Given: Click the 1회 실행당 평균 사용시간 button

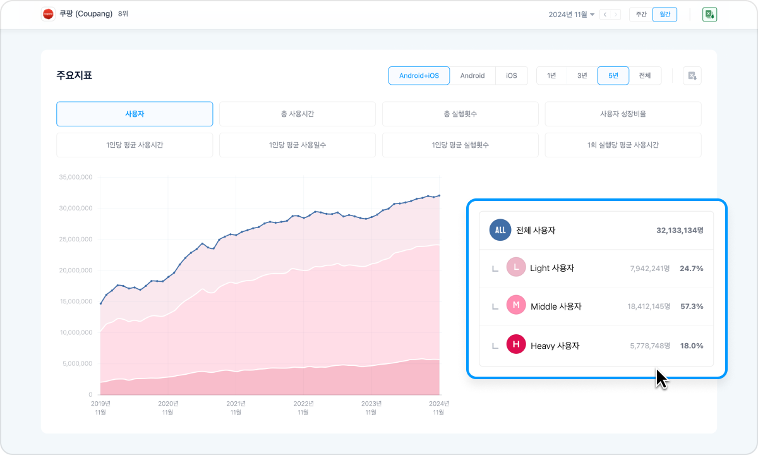Looking at the screenshot, I should pyautogui.click(x=622, y=145).
